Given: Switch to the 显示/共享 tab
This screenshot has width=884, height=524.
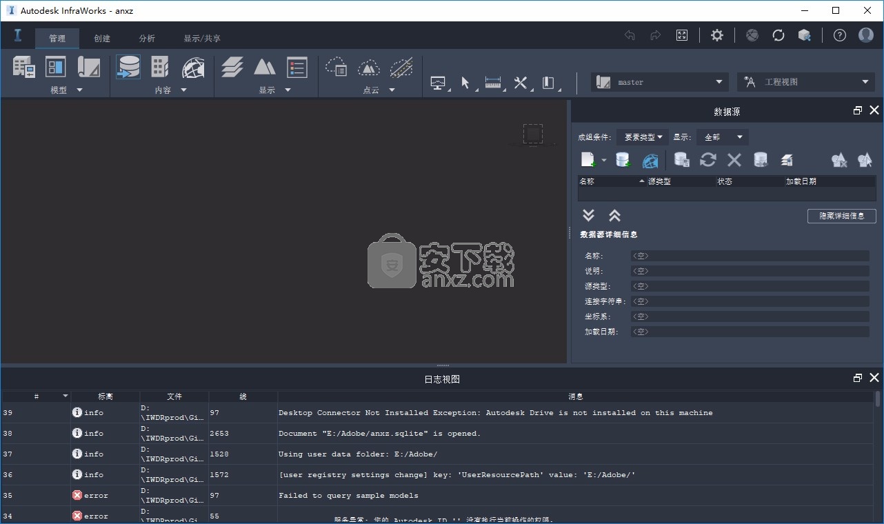Looking at the screenshot, I should (202, 39).
